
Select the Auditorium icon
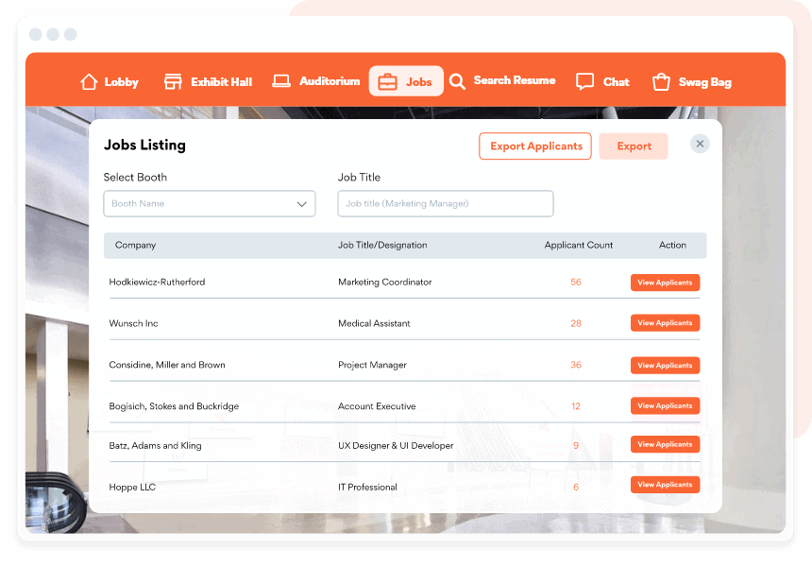280,80
